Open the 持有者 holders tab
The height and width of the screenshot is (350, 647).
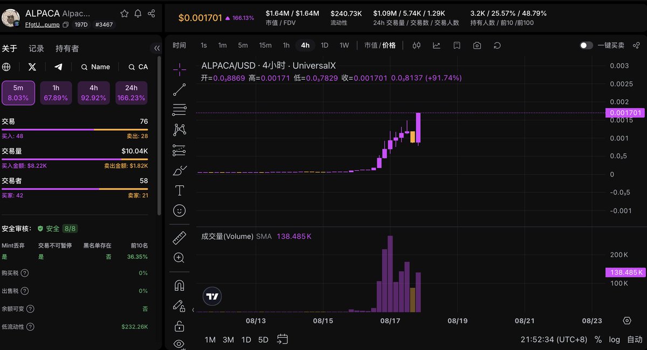(67, 48)
